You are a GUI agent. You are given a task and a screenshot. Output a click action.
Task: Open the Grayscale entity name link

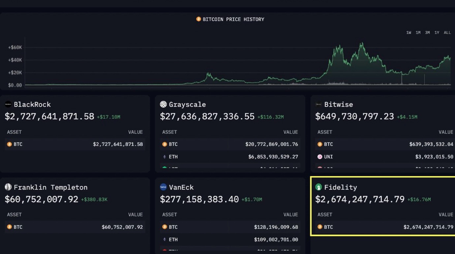[187, 104]
